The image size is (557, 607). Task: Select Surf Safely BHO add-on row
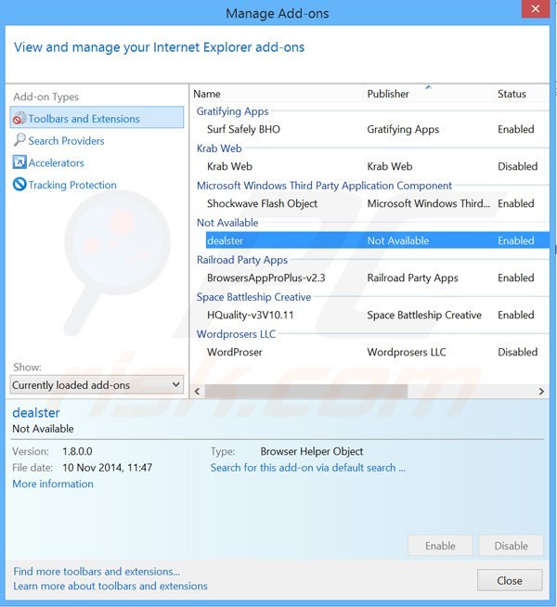[378, 129]
